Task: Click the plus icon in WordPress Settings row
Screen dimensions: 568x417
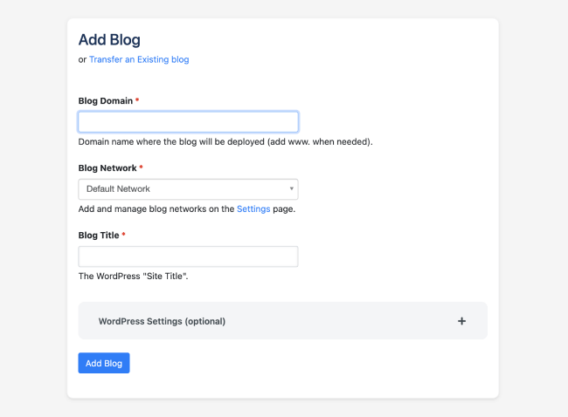Action: (461, 321)
